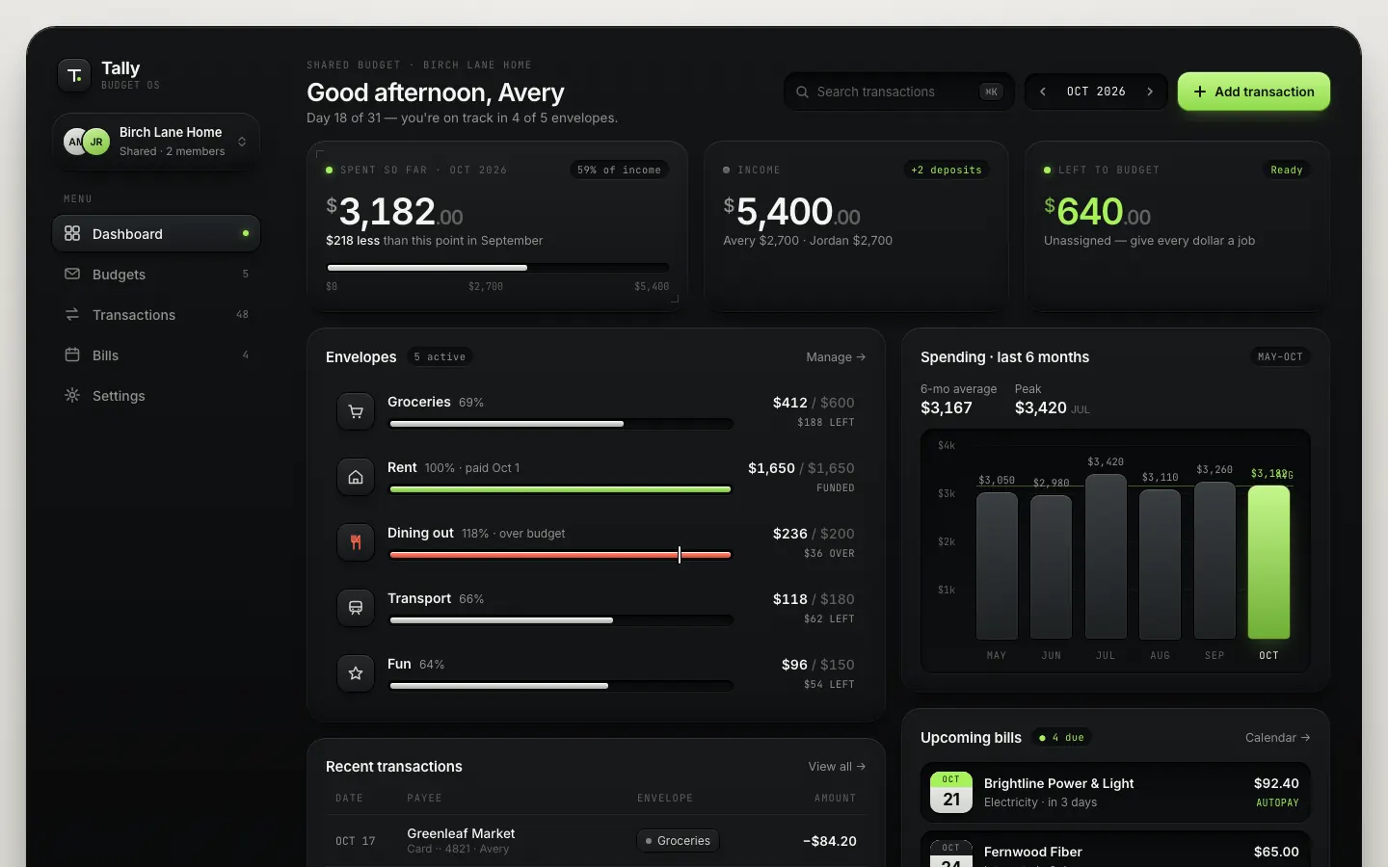The width and height of the screenshot is (1388, 867).
Task: Click the Add transaction button
Action: pyautogui.click(x=1254, y=92)
